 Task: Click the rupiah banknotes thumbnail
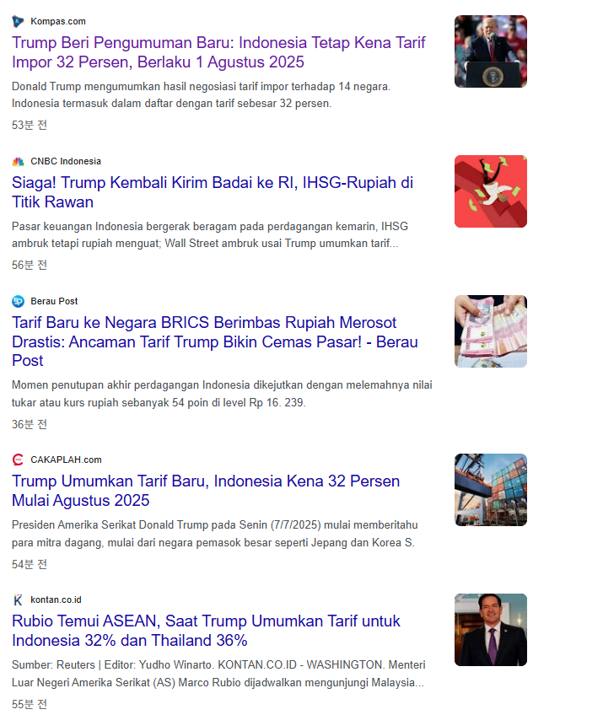490,331
